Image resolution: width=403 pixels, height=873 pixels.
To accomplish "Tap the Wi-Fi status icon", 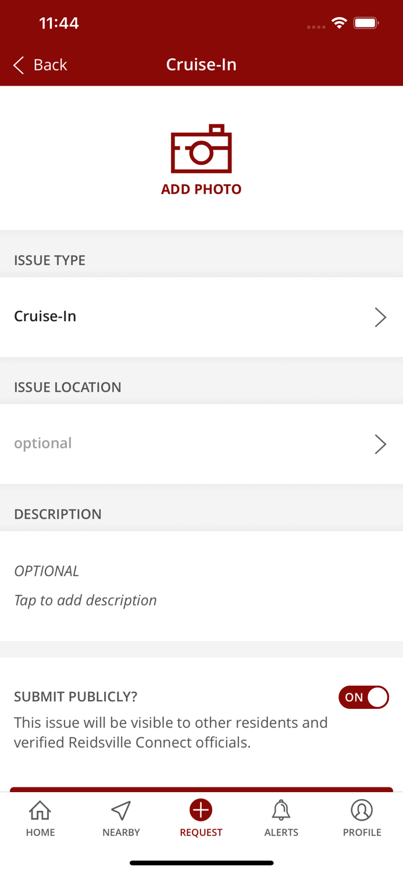I will 339,23.
